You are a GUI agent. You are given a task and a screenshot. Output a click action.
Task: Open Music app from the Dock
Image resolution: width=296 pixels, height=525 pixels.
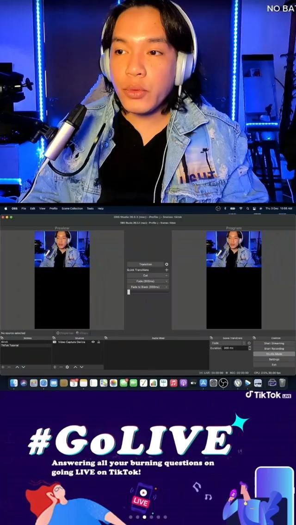click(x=173, y=383)
